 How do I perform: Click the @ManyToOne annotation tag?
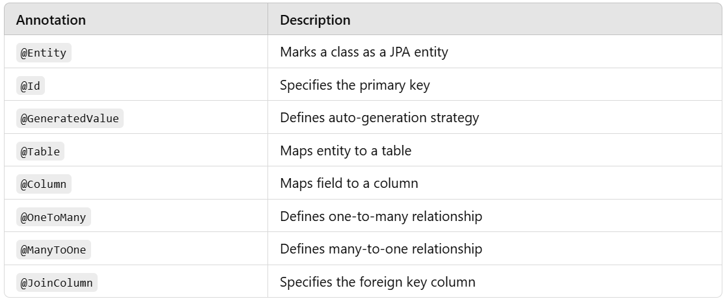53,250
